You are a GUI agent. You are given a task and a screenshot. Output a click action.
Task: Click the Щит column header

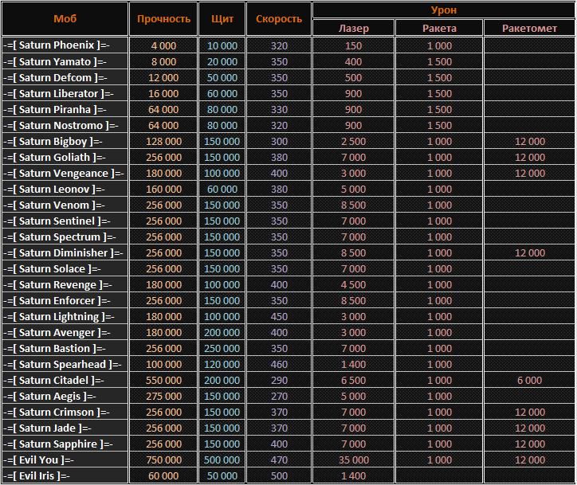pyautogui.click(x=222, y=18)
